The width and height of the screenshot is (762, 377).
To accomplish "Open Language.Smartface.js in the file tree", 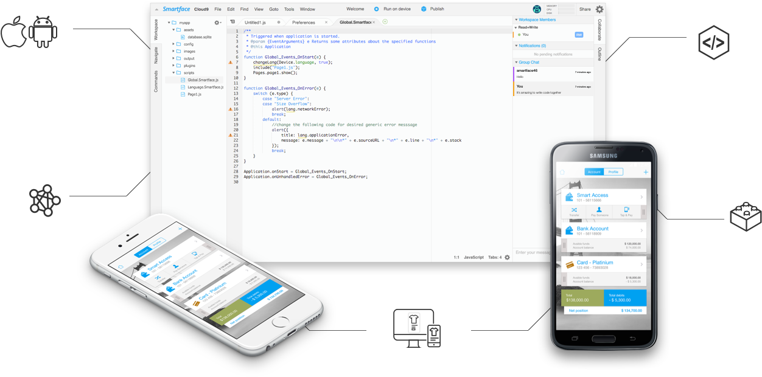I will tap(201, 87).
